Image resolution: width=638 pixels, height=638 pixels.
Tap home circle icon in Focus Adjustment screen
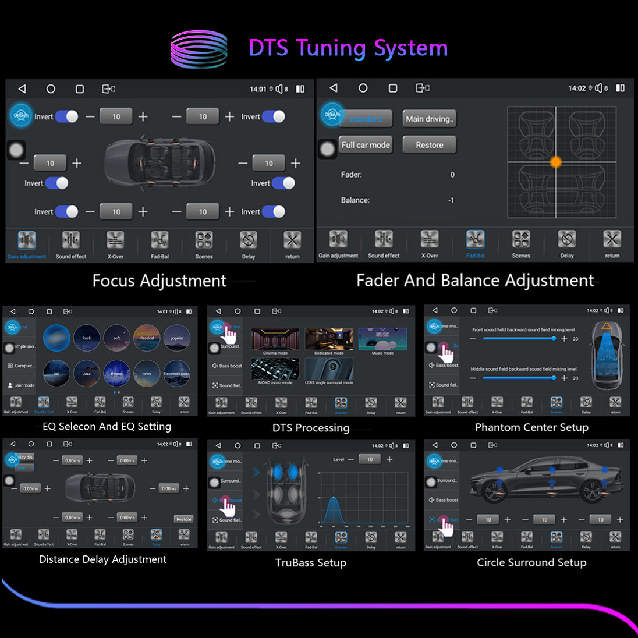click(51, 89)
